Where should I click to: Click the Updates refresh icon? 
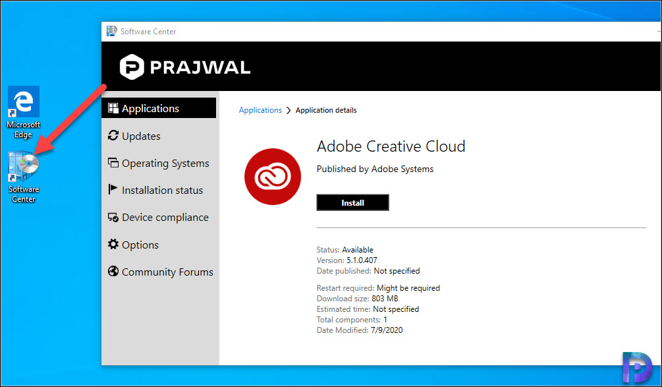pos(113,136)
